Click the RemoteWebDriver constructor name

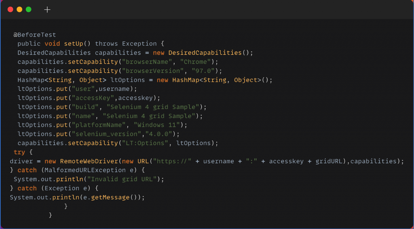[89, 161]
